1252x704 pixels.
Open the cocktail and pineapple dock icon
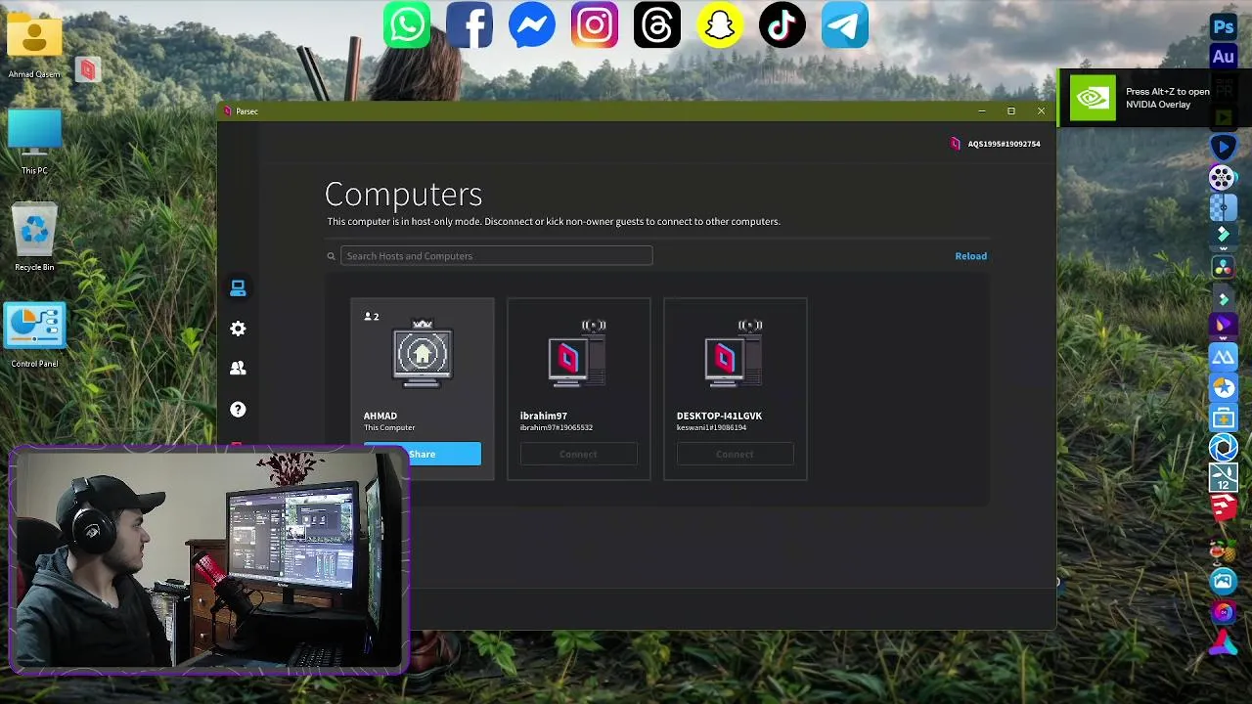pos(1223,551)
